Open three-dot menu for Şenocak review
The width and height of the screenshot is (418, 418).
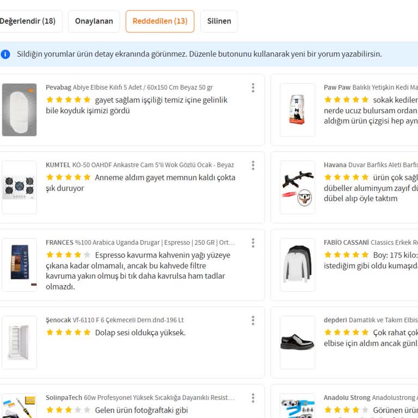[253, 320]
